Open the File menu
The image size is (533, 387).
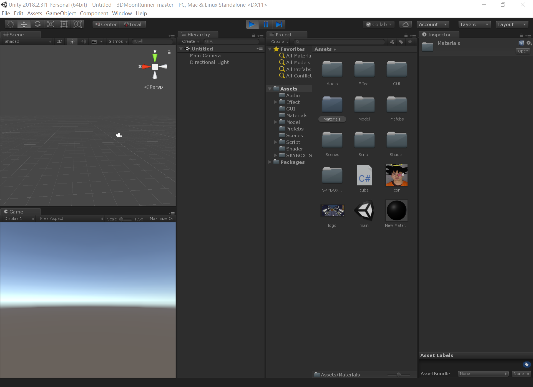[6, 13]
